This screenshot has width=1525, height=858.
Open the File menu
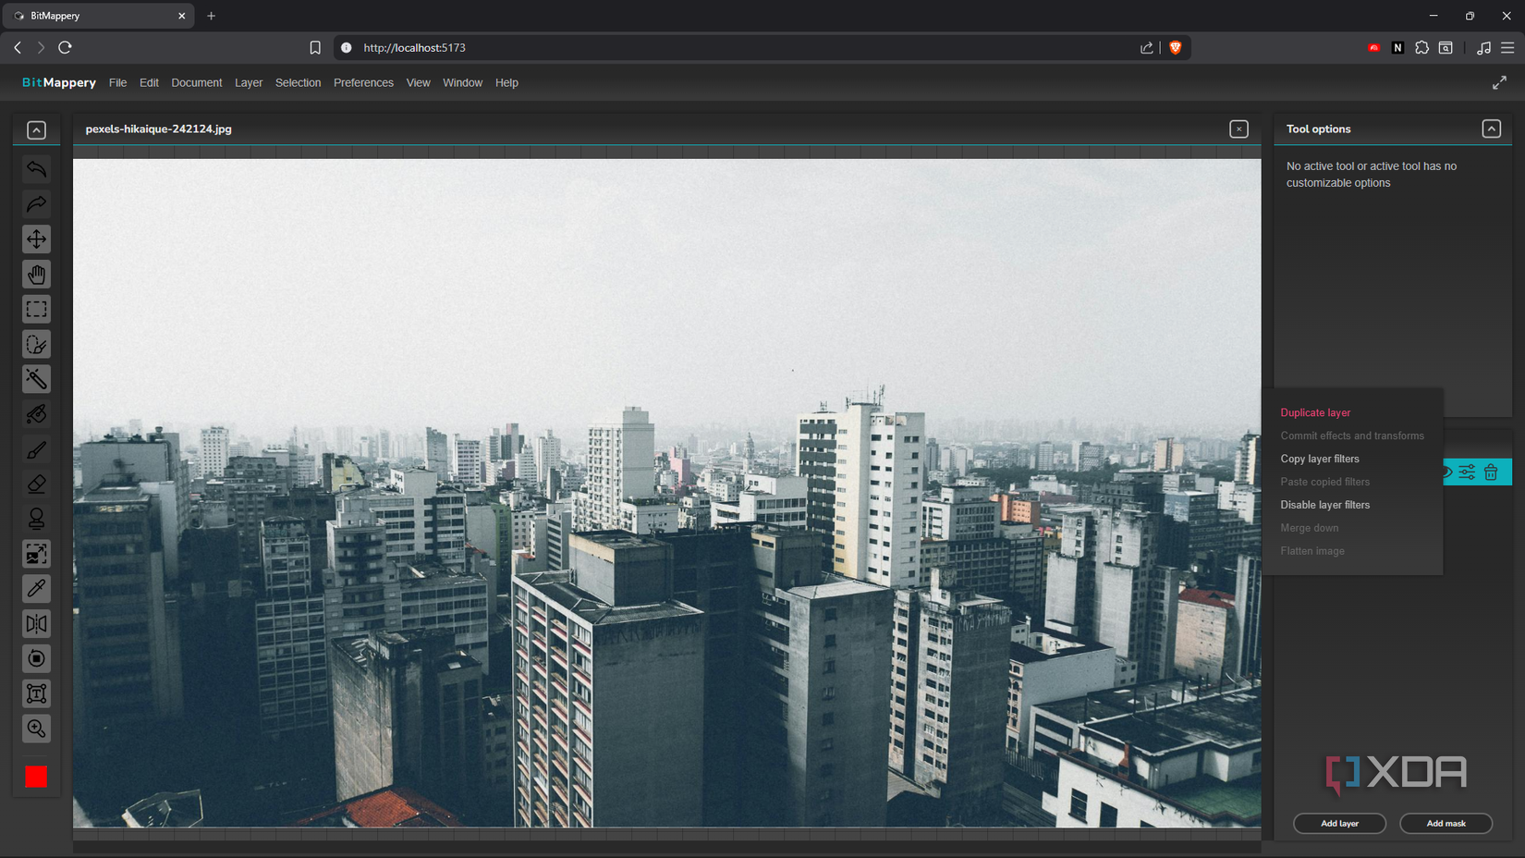117,83
